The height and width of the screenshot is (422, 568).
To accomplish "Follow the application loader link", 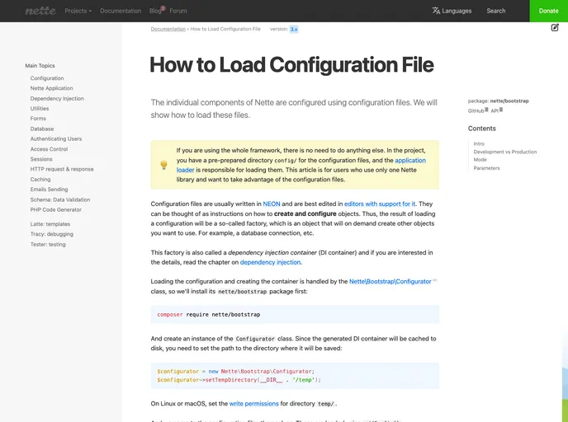I will (x=410, y=160).
